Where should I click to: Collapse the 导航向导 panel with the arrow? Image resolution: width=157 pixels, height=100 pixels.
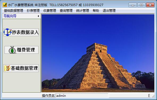[38, 16]
